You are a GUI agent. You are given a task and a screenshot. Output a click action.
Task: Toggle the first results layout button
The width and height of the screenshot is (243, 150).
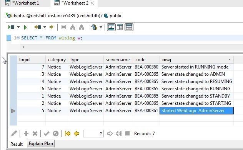pyautogui.click(x=111, y=27)
